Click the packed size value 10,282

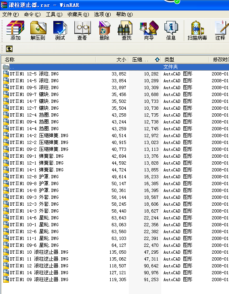pos(151,74)
